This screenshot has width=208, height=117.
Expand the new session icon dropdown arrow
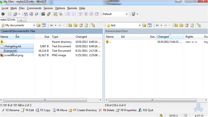point(138,14)
